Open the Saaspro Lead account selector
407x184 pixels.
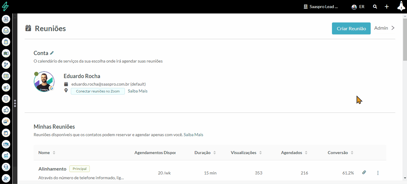click(x=321, y=7)
